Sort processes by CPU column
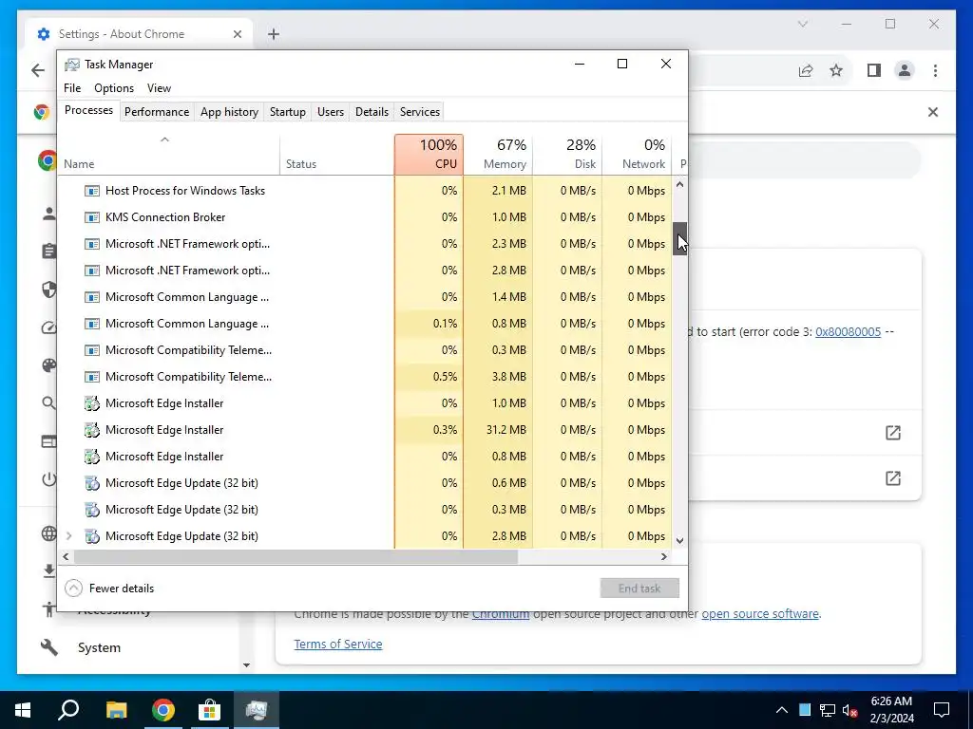Screen dimensions: 973x729 point(429,155)
